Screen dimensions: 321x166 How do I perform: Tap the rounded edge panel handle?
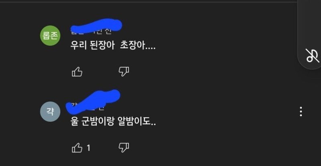point(309,35)
